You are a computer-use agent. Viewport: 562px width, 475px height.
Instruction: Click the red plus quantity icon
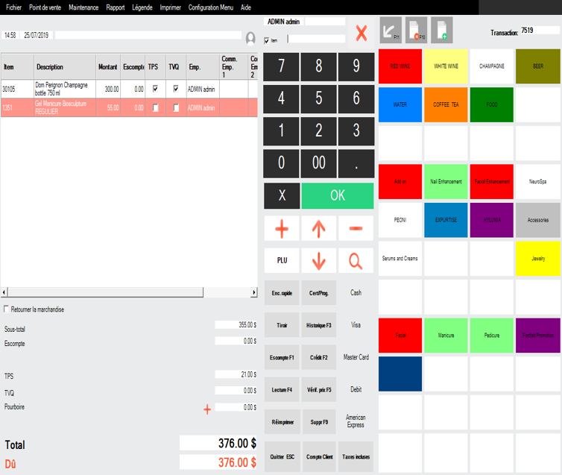click(x=282, y=228)
